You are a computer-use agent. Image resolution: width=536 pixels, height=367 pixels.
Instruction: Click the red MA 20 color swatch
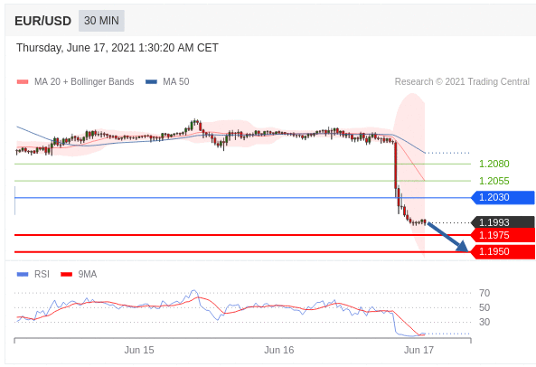[x=23, y=81]
